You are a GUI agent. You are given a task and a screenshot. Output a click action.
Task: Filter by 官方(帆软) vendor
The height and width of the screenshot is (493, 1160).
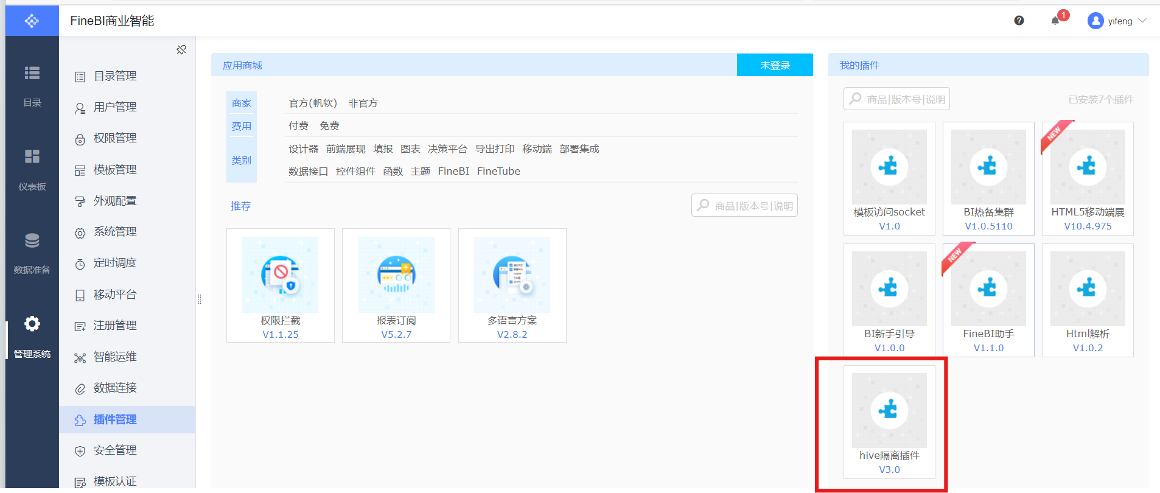point(313,103)
